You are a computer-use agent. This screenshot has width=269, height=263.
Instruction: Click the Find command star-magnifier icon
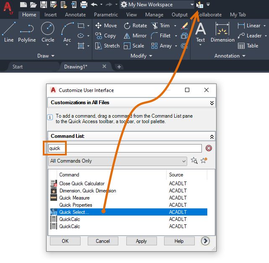click(194, 160)
